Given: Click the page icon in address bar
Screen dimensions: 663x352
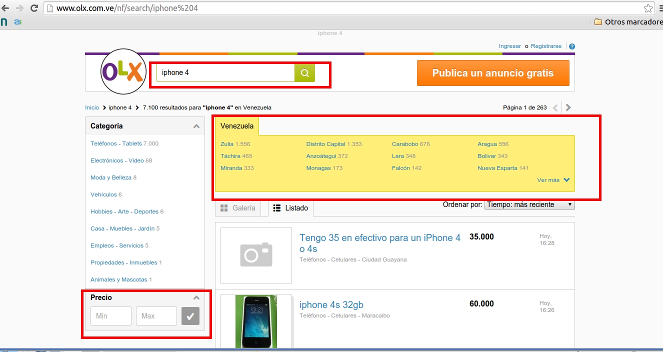Looking at the screenshot, I should click(50, 8).
